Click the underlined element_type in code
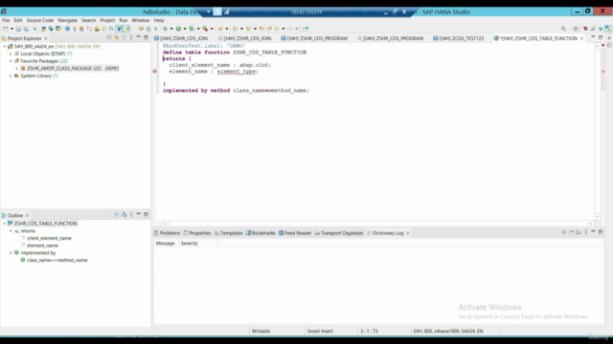The width and height of the screenshot is (613, 344). pos(237,72)
